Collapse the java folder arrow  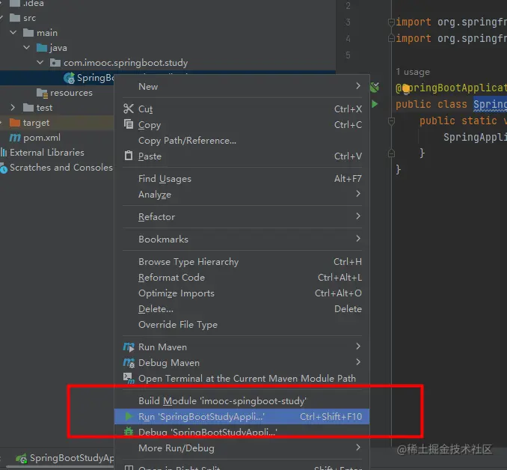tap(27, 48)
